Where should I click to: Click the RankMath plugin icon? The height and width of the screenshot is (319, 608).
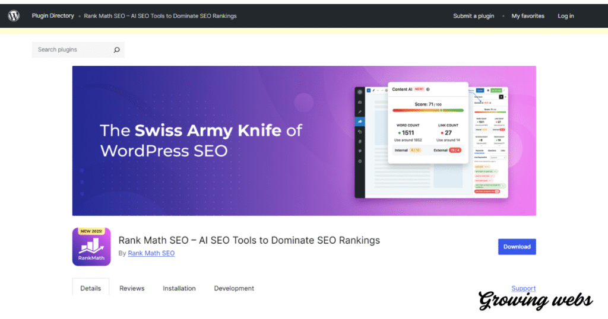pyautogui.click(x=91, y=247)
